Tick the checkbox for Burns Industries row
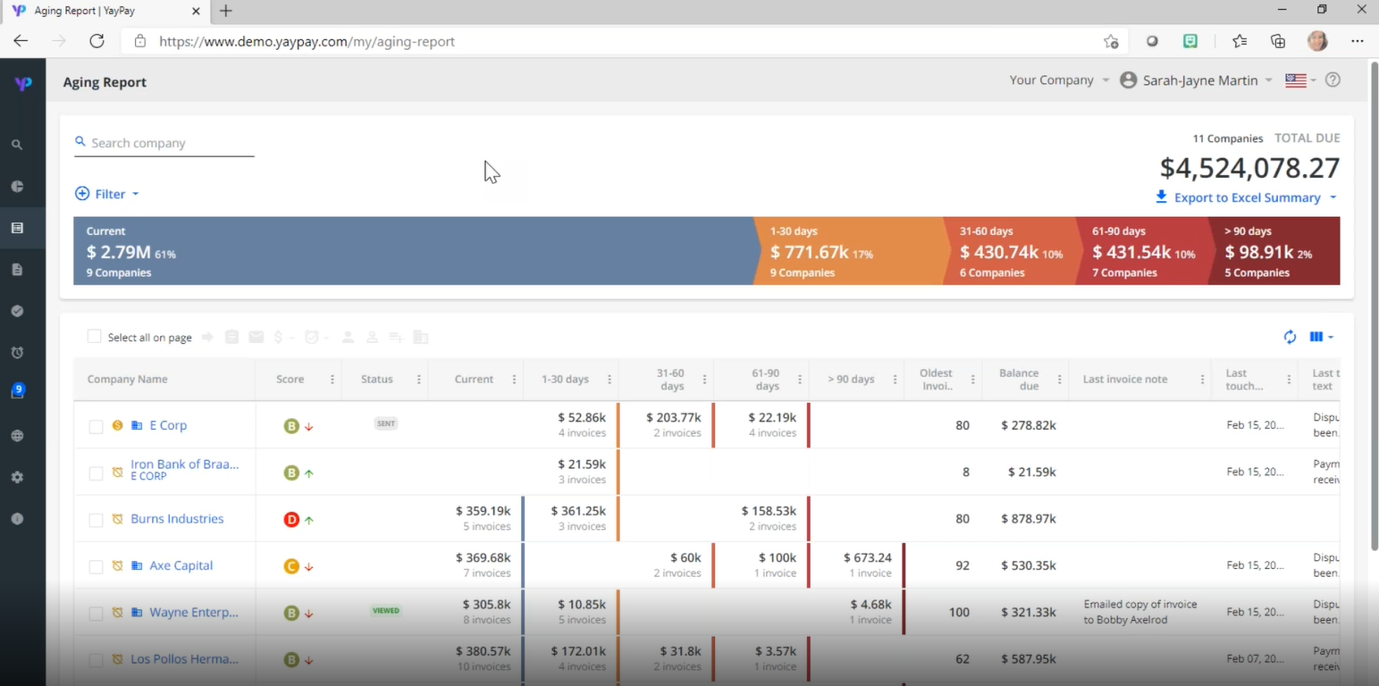The image size is (1379, 686). (96, 519)
